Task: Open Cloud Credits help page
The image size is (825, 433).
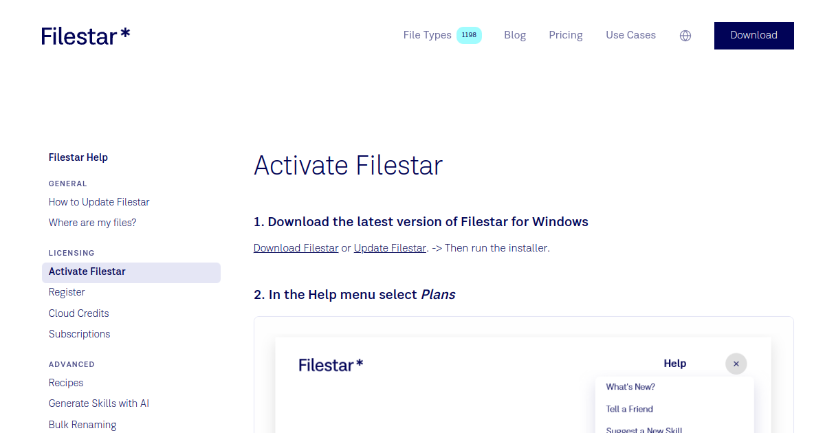Action: (78, 313)
